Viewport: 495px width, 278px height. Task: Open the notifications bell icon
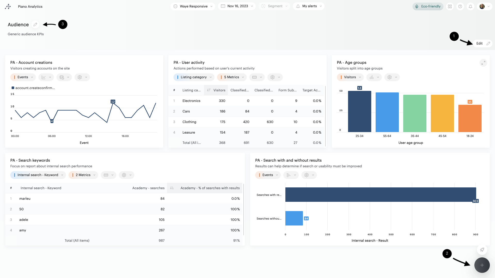click(x=471, y=6)
